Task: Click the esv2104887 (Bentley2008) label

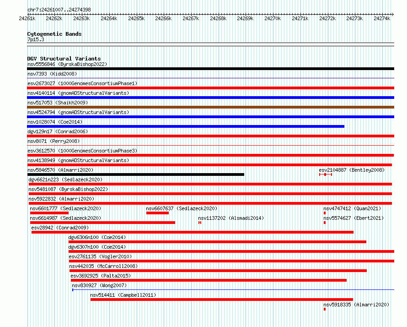Action: coord(352,170)
